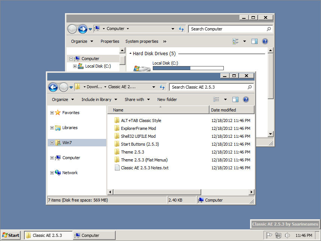Expand the Favorites node in the sidebar
This screenshot has height=241, width=321.
pos(52,112)
